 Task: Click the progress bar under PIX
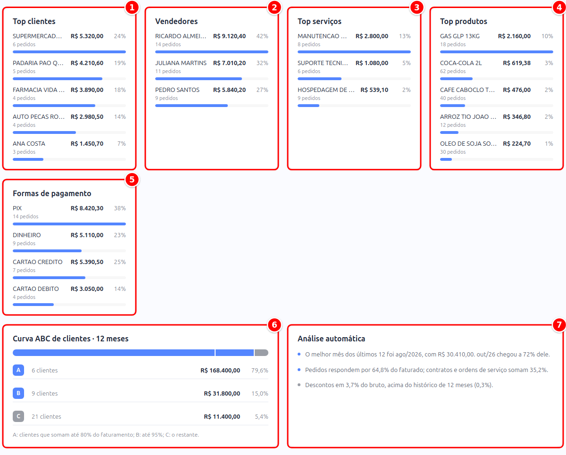point(69,224)
